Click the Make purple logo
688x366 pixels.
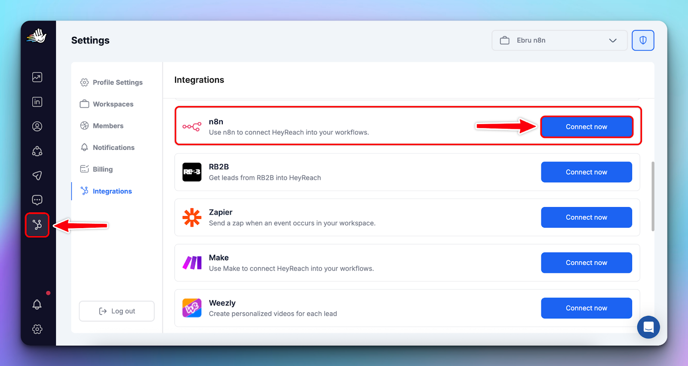point(192,262)
